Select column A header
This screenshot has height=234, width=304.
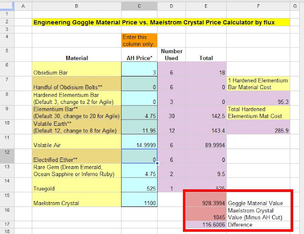point(23,6)
